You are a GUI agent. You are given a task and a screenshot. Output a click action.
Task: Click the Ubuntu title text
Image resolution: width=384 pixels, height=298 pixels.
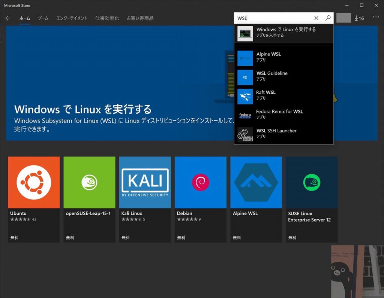tap(18, 213)
